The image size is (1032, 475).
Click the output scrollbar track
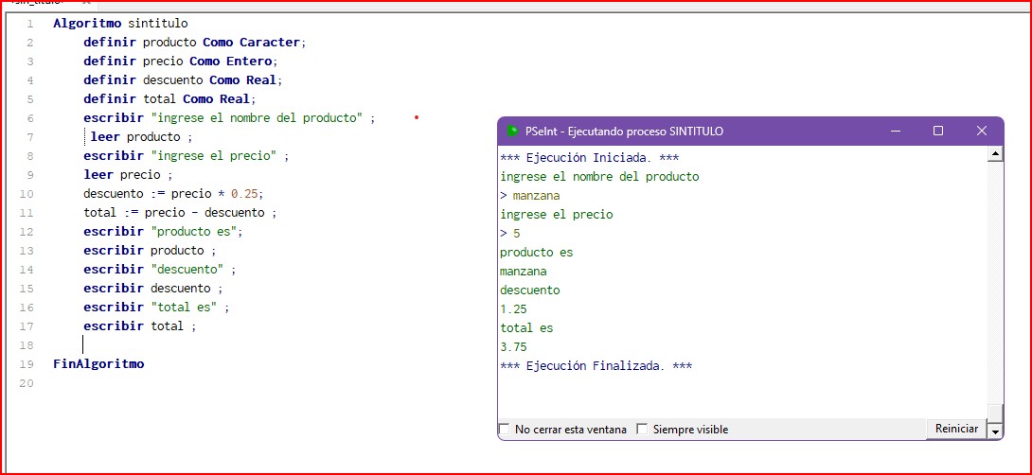(x=995, y=284)
